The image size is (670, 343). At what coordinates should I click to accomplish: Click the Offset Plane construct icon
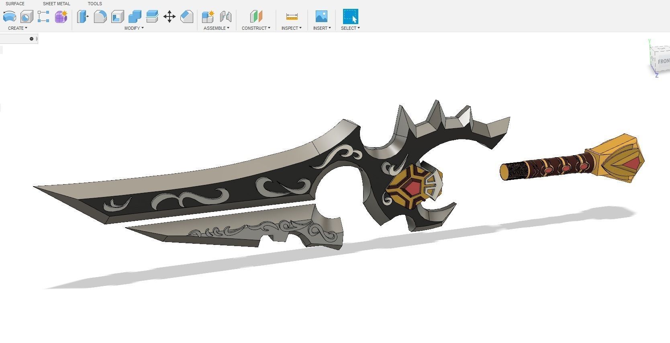click(x=256, y=16)
